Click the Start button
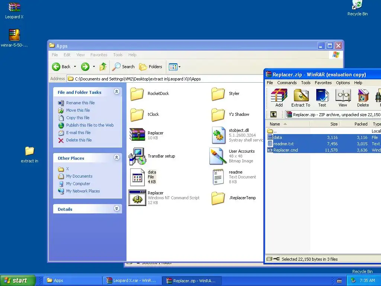381x286 pixels. tap(17, 280)
